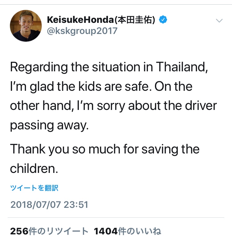Click the line 'Thank you so much for saving the'
Screen dimensions: 232x243
tap(105, 149)
